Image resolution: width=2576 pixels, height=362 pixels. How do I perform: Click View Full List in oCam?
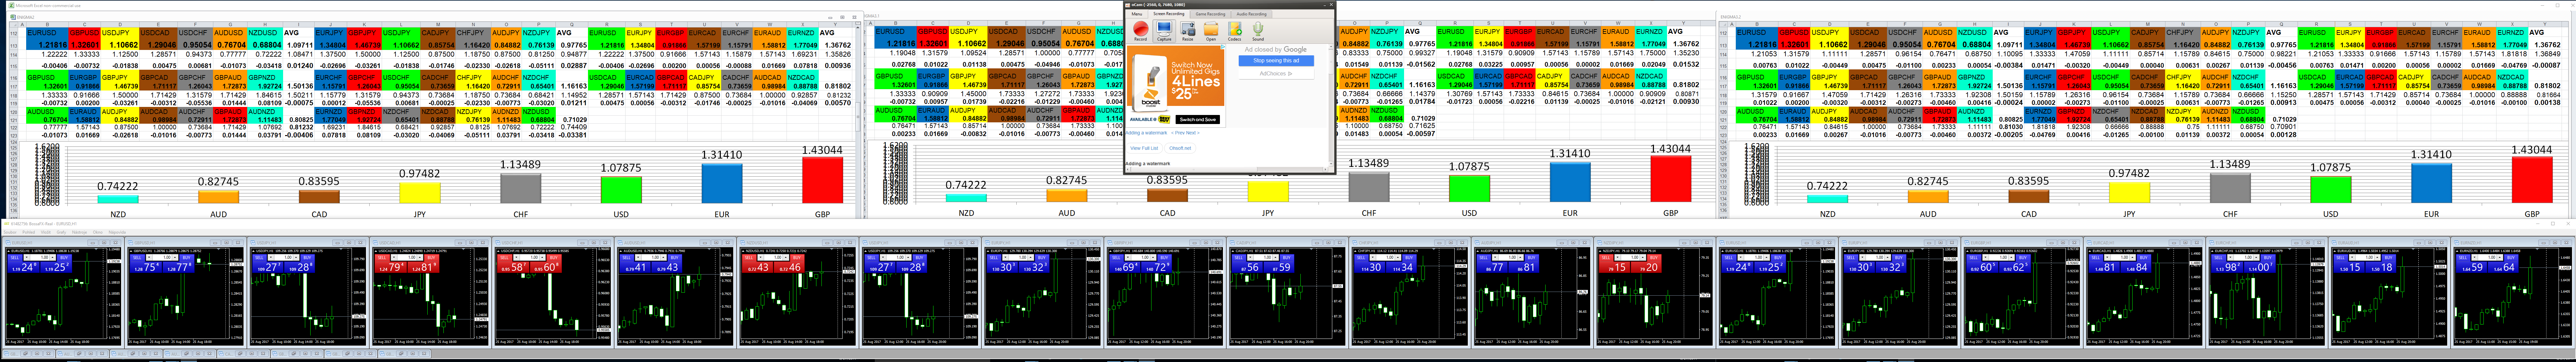[1144, 148]
